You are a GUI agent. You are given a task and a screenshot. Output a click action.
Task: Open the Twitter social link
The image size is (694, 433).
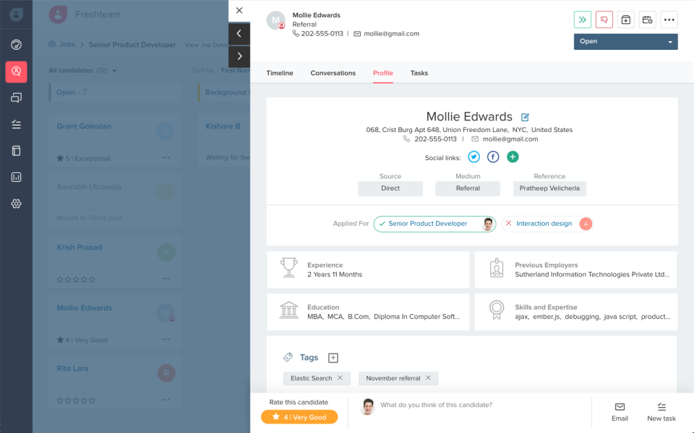pos(474,157)
